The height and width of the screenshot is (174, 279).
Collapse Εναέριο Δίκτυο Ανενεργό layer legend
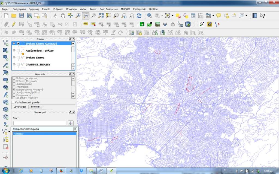14,44
